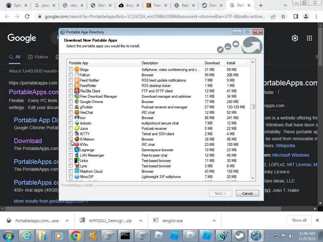Open Microsoft Windows link
The height and width of the screenshot is (242, 323).
[x=291, y=155]
